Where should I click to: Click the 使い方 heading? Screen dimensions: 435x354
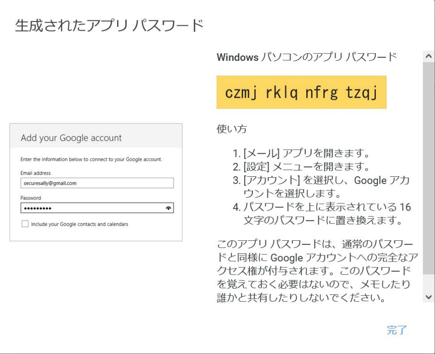pyautogui.click(x=232, y=129)
